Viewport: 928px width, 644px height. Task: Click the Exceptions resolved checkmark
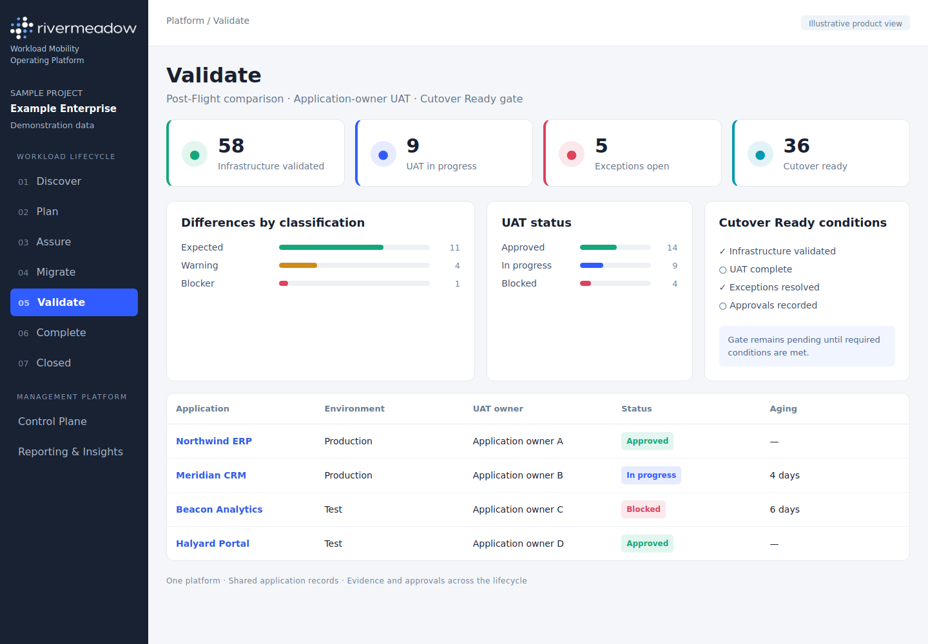[x=722, y=287]
